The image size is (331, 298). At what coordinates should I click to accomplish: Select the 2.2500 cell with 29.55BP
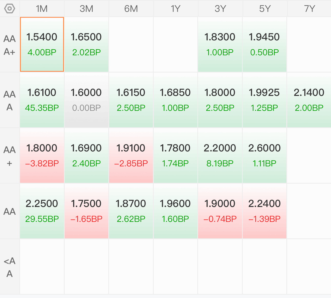(x=42, y=211)
